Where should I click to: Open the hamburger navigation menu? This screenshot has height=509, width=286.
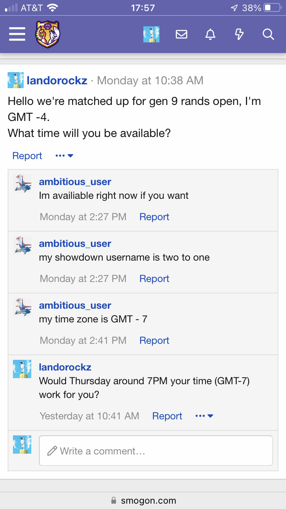(17, 34)
